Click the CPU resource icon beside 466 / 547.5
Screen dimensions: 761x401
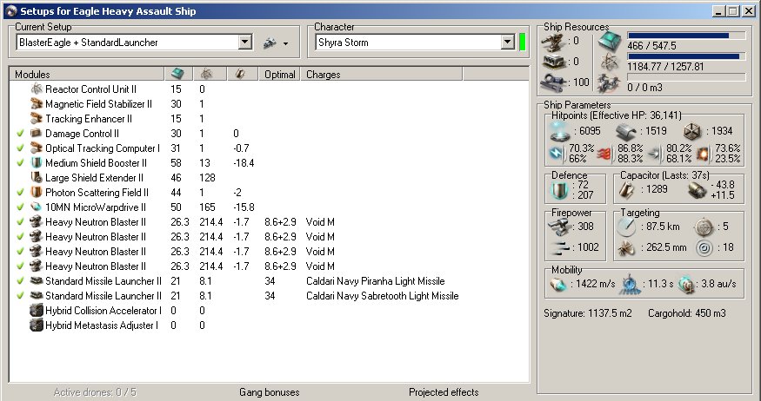pos(609,41)
